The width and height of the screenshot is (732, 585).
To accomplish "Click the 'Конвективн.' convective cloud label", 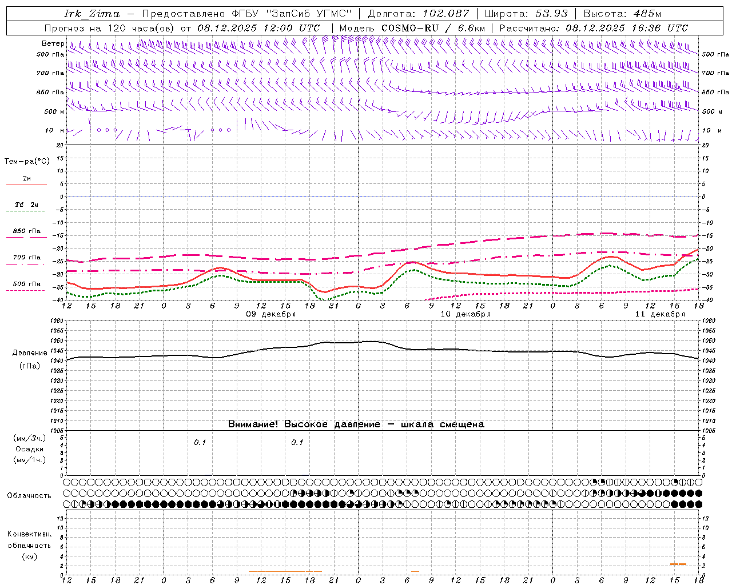I will tap(30, 534).
